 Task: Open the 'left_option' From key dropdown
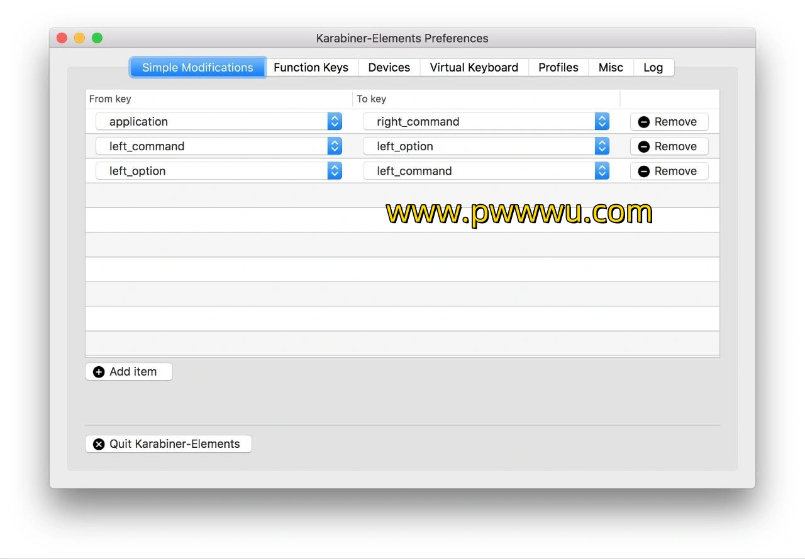click(x=219, y=171)
